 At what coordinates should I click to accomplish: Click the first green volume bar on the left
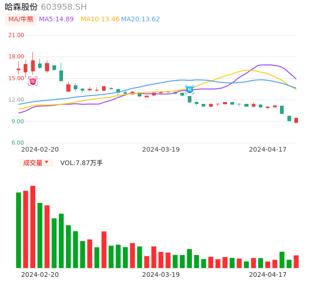pyautogui.click(x=19, y=230)
